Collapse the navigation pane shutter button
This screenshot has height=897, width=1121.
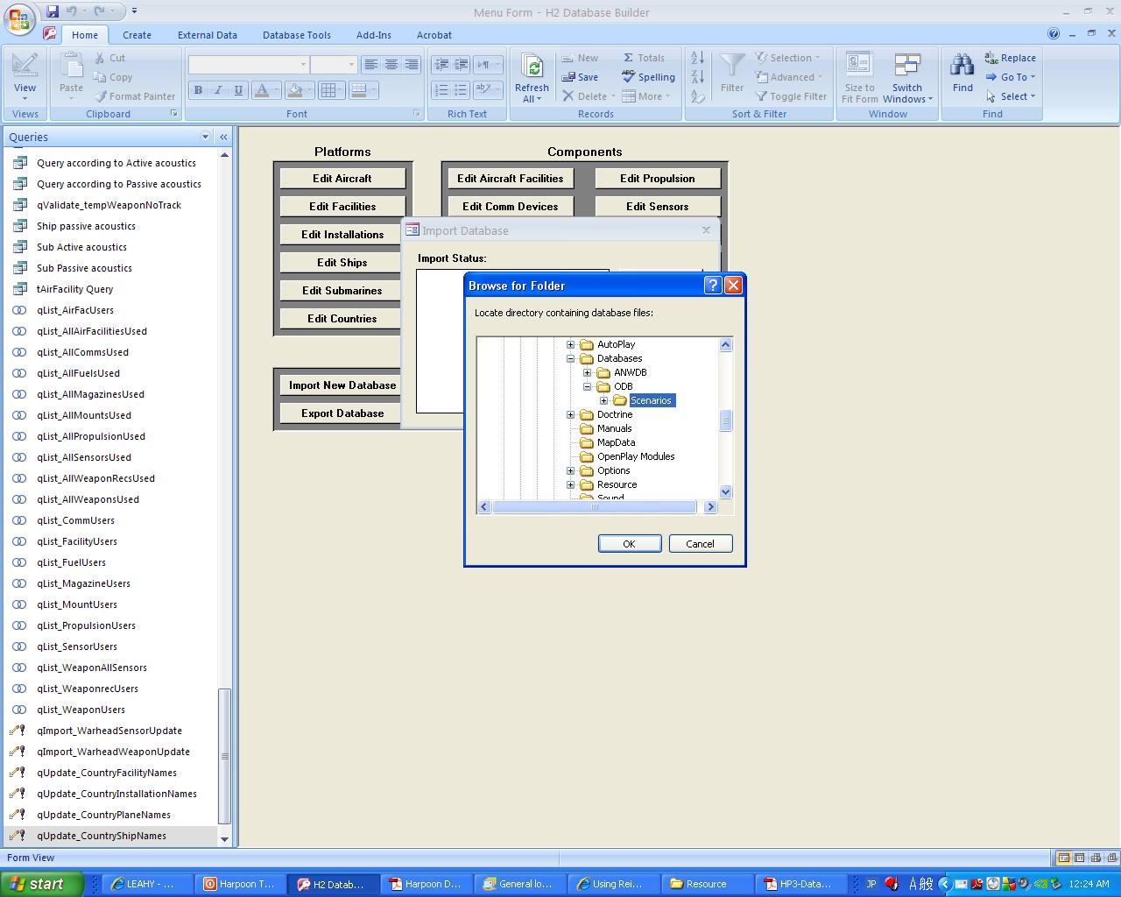pos(223,137)
